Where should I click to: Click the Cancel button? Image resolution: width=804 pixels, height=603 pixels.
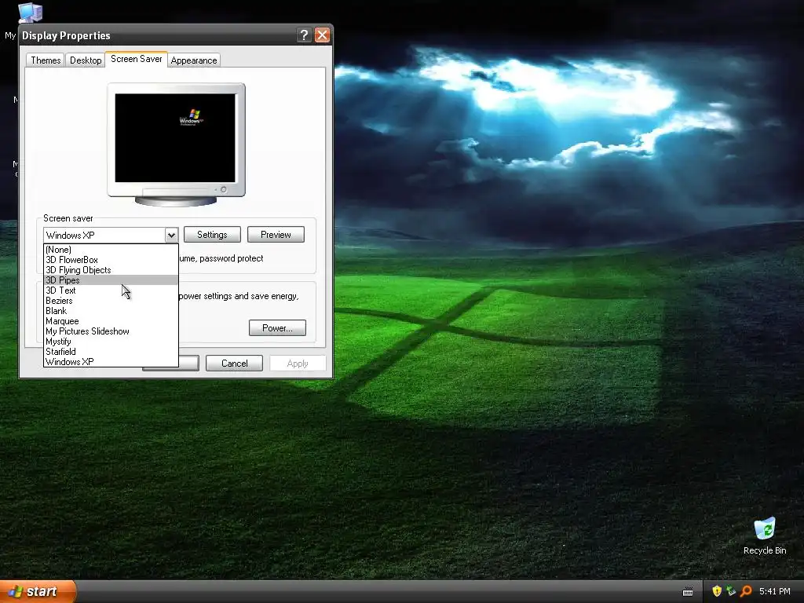pyautogui.click(x=234, y=364)
